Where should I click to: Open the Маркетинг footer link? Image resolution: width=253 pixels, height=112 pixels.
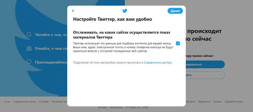click(x=204, y=102)
